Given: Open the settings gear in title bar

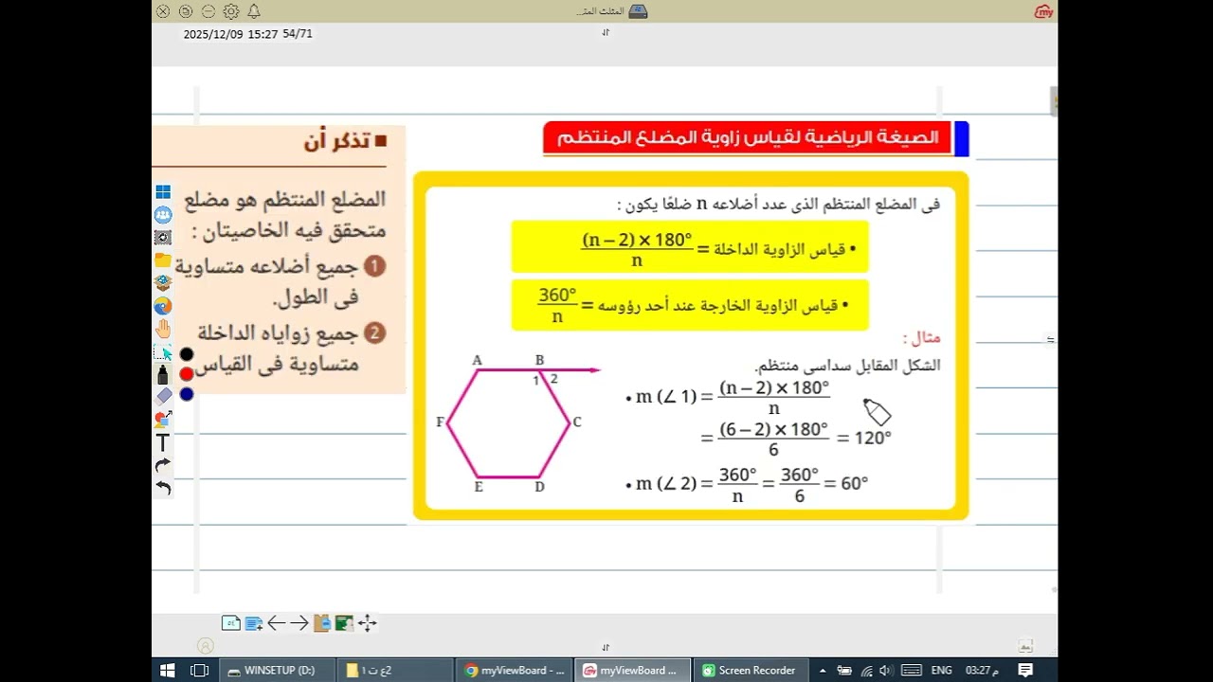Looking at the screenshot, I should (x=231, y=11).
